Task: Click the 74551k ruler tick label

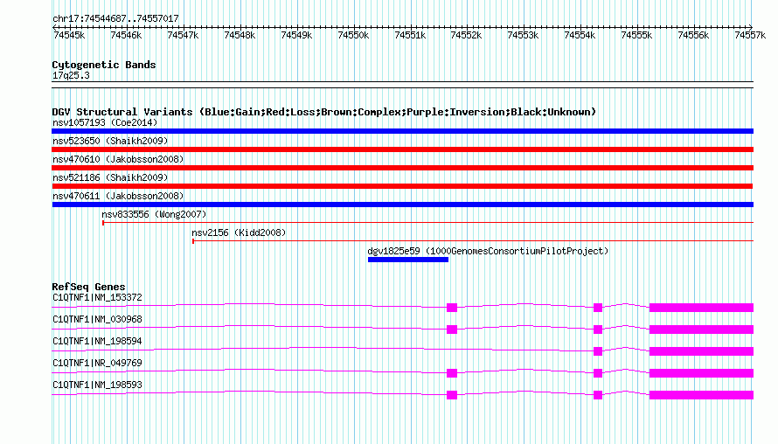Action: coord(410,35)
